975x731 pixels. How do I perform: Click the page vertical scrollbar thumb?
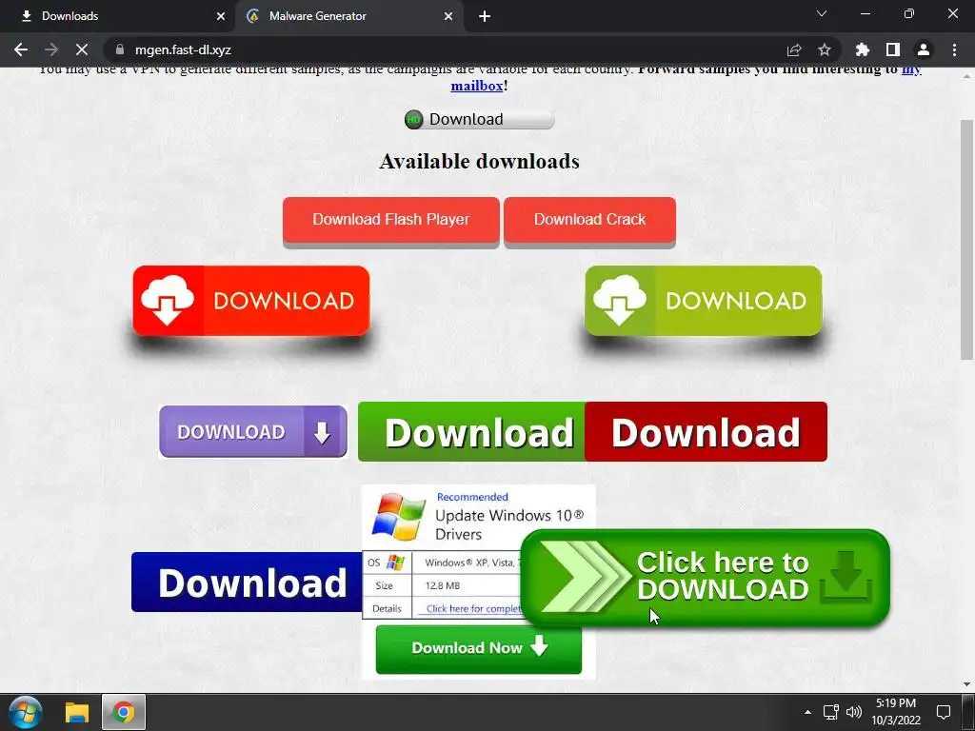click(x=967, y=239)
